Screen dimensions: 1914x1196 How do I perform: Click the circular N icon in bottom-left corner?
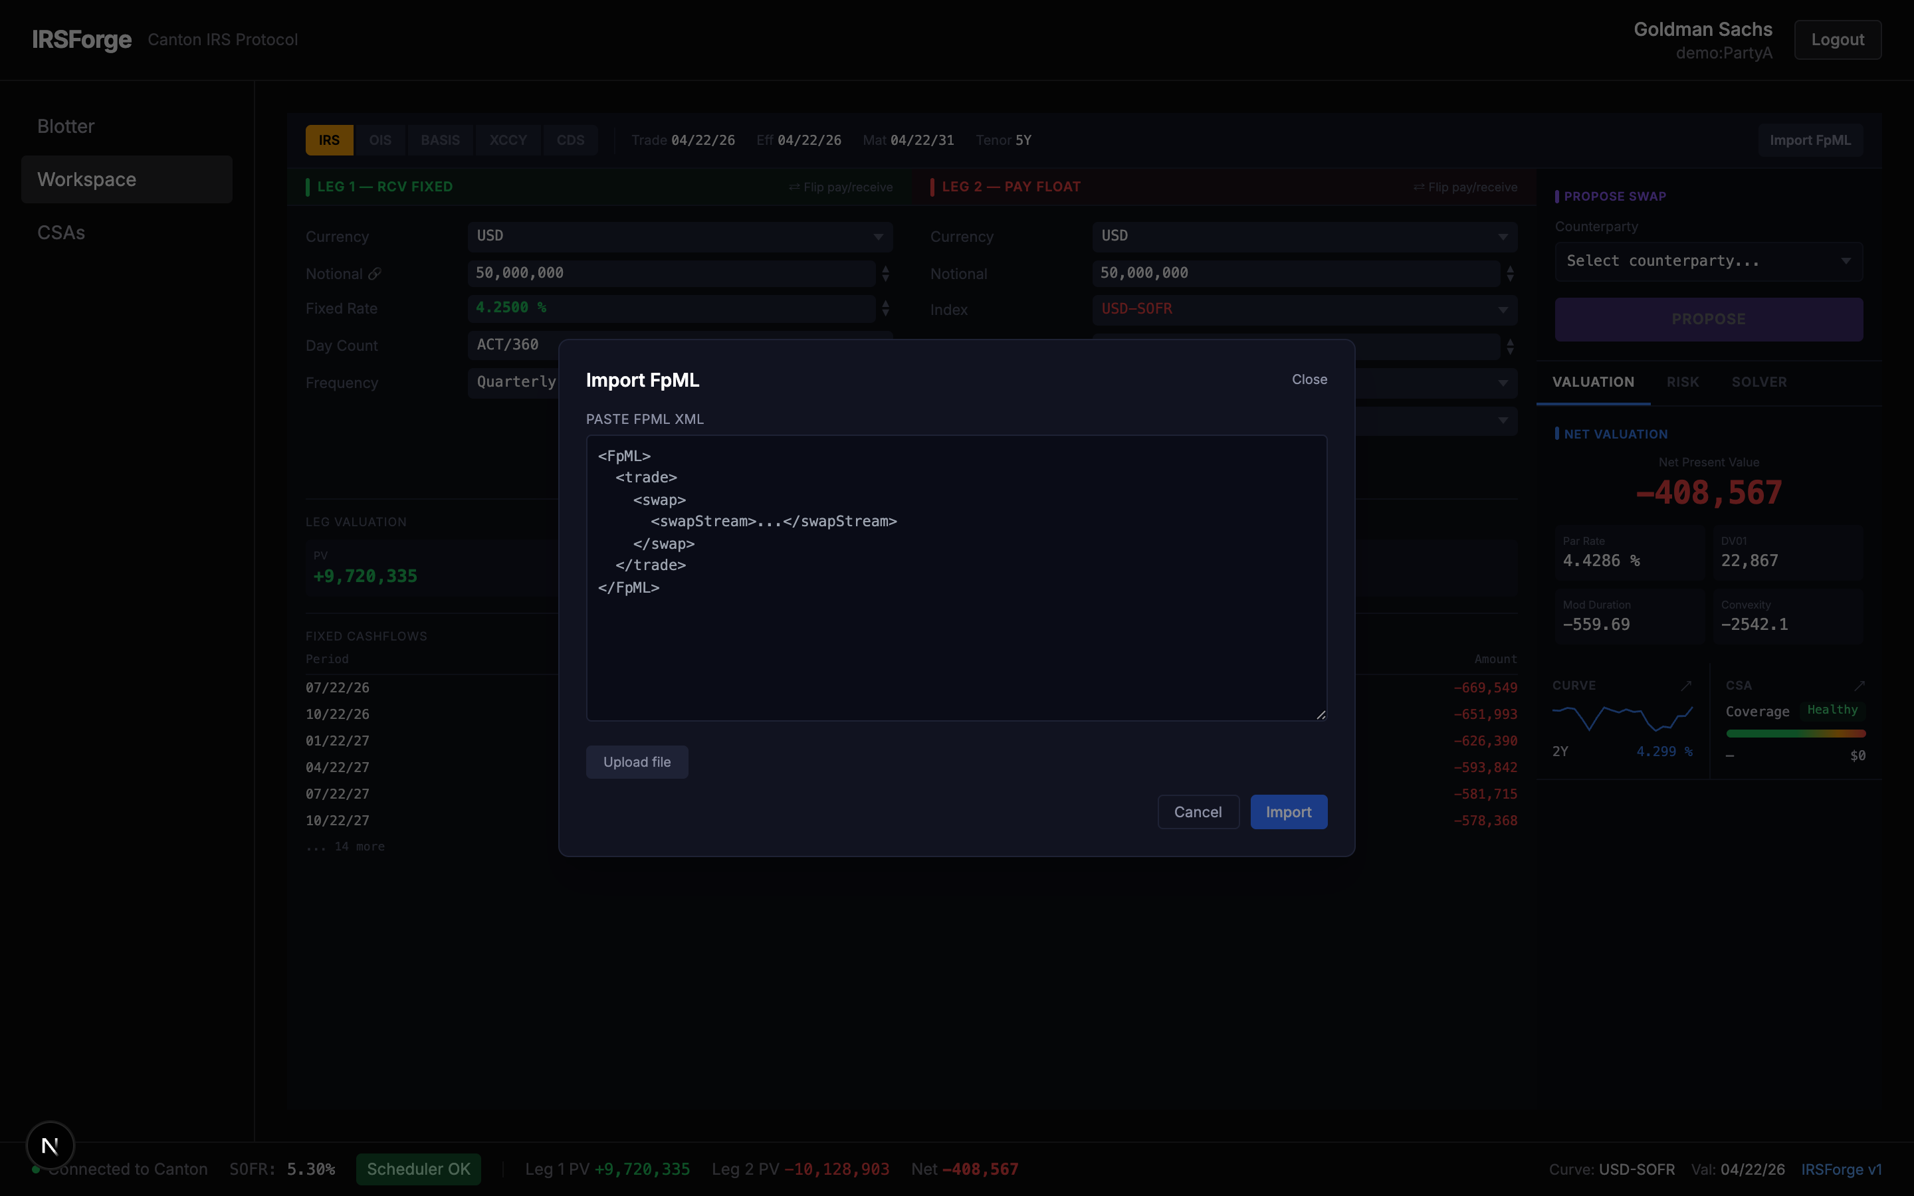point(51,1145)
